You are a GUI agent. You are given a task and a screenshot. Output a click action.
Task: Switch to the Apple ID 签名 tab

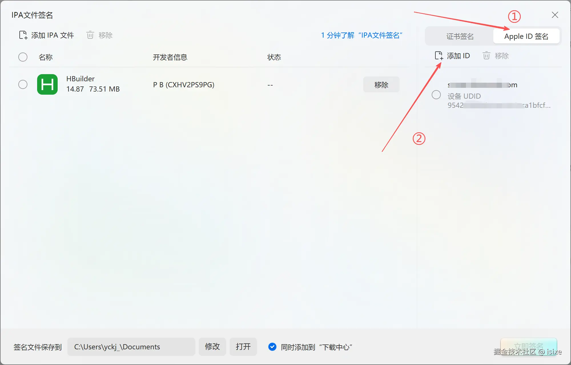(x=526, y=36)
